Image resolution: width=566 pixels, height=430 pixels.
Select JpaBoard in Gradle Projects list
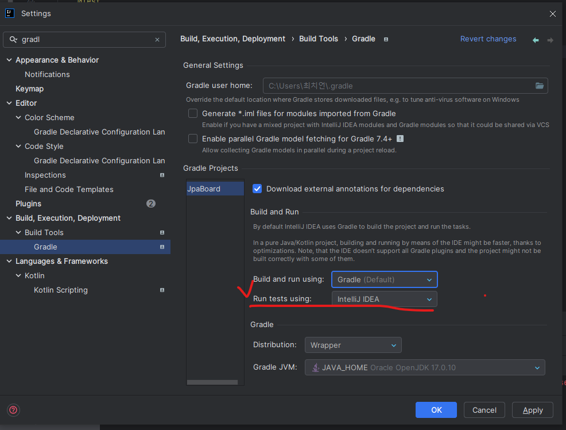(x=215, y=189)
